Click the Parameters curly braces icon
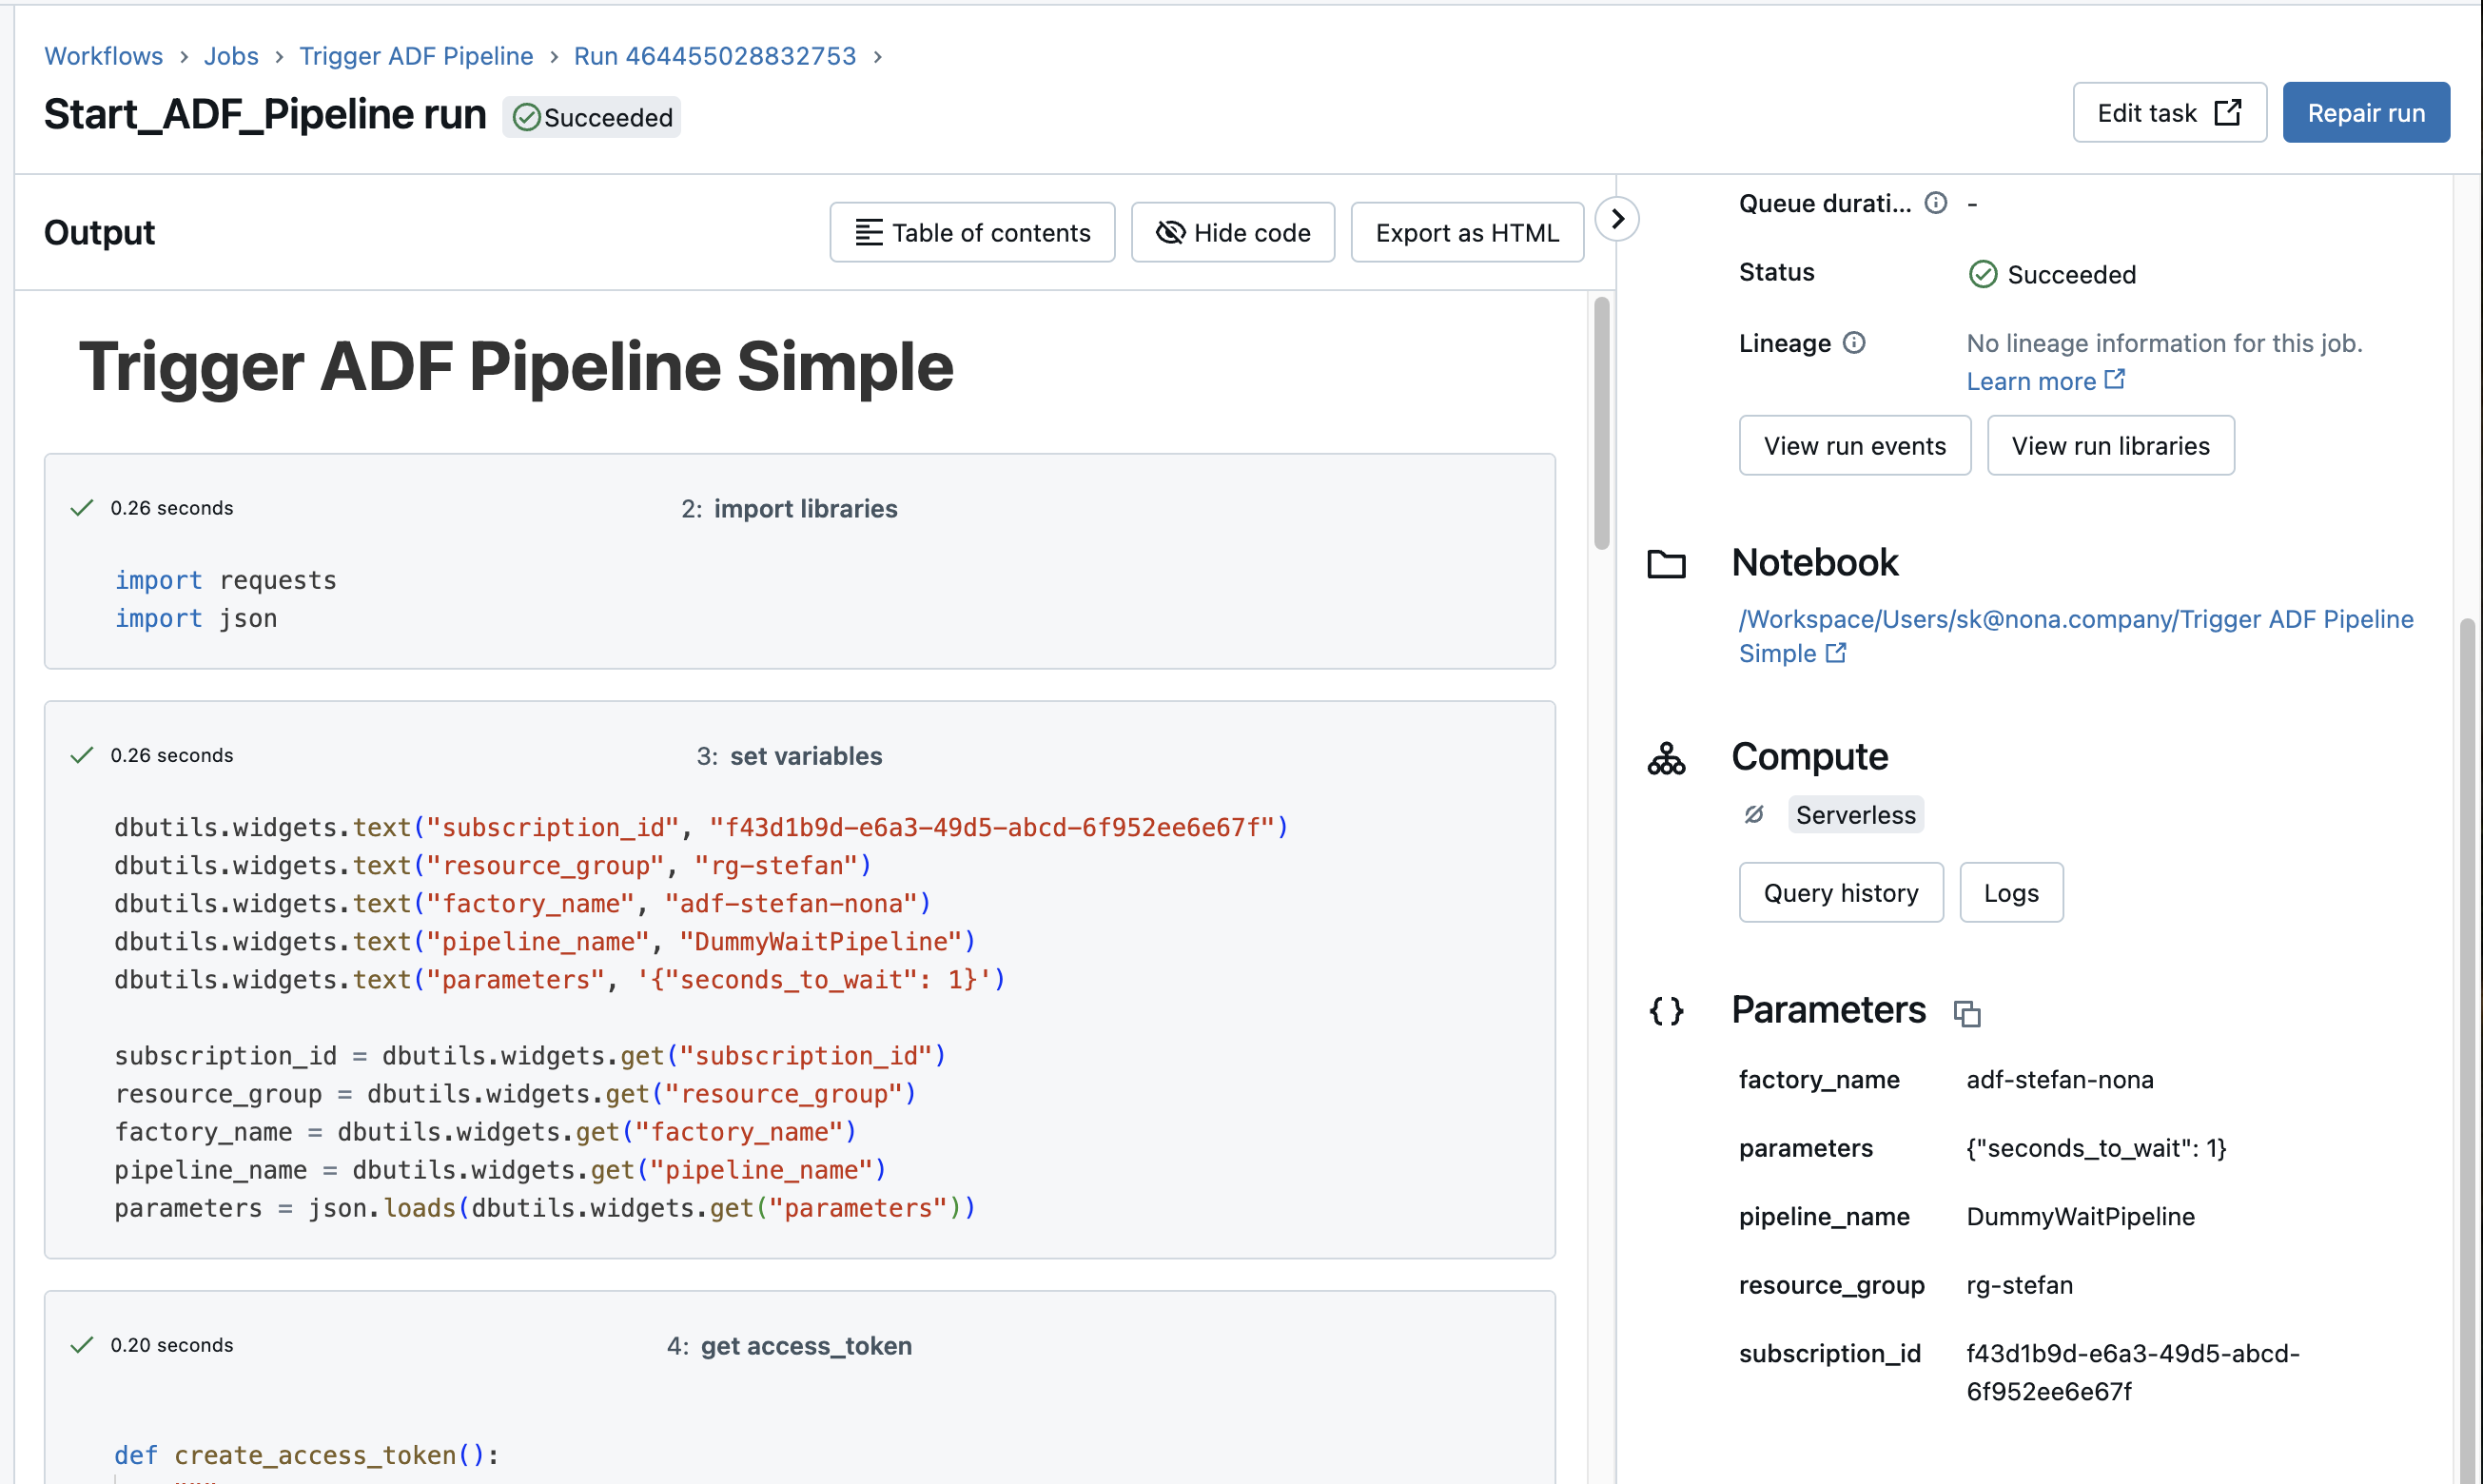Viewport: 2483px width, 1484px height. point(1666,1011)
